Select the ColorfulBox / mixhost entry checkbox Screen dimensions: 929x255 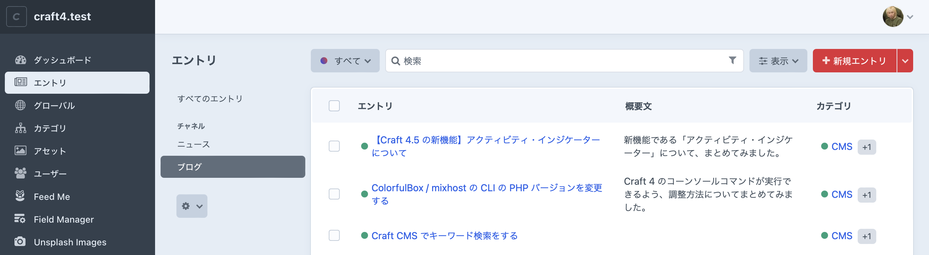coord(334,194)
